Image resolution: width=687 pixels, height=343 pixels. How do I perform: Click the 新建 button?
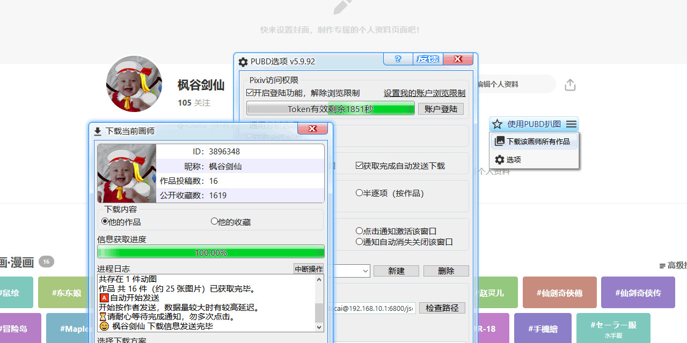click(x=396, y=271)
